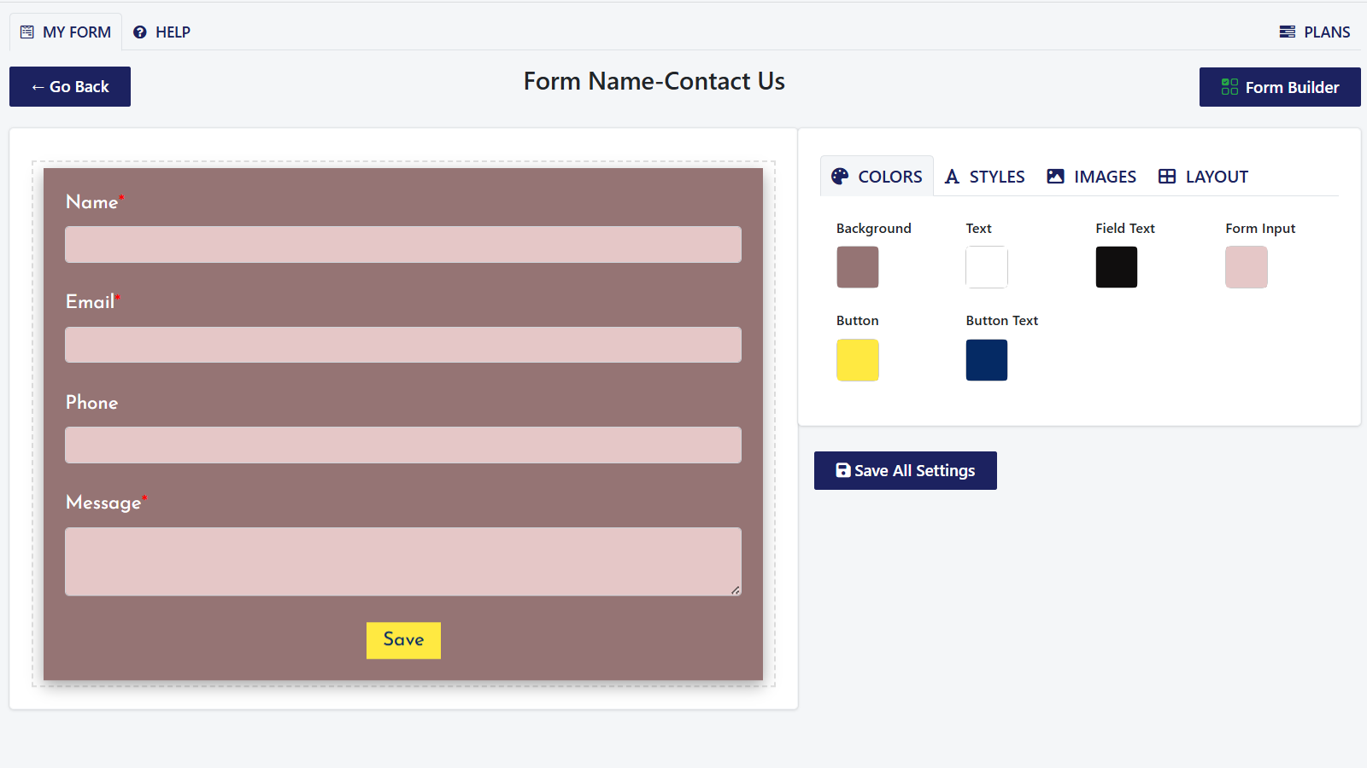
Task: Click the grid icon beside LAYOUT
Action: [1167, 176]
